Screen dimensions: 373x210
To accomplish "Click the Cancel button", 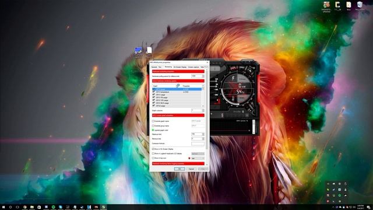I will click(191, 169).
